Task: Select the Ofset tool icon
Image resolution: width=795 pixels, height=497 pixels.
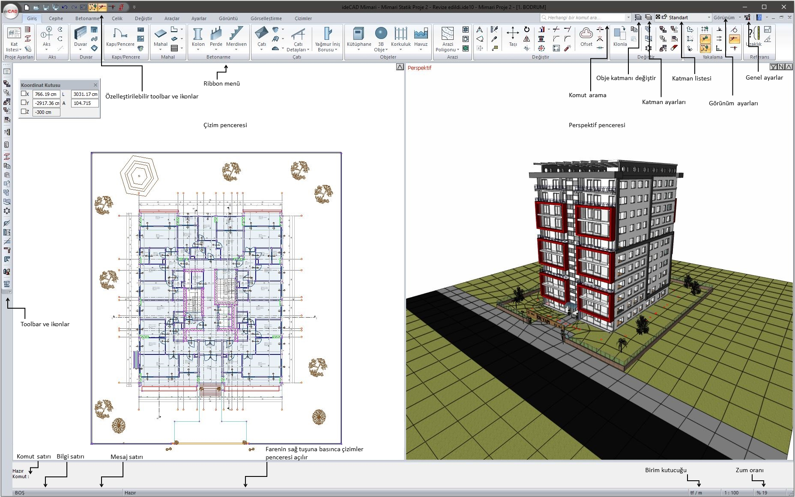Action: click(x=586, y=34)
